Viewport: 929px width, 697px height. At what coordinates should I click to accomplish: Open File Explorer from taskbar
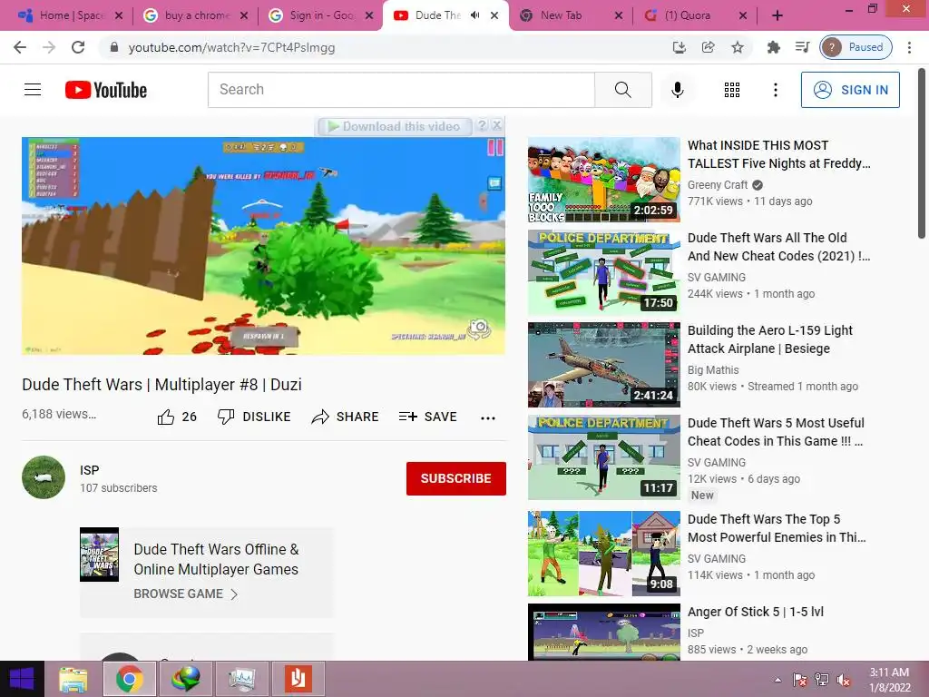(73, 679)
